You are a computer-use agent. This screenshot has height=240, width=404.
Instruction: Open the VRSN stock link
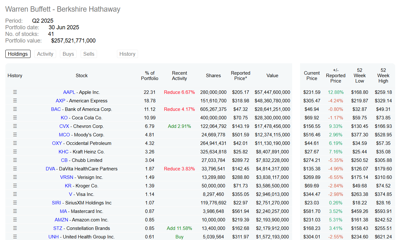(x=66, y=177)
